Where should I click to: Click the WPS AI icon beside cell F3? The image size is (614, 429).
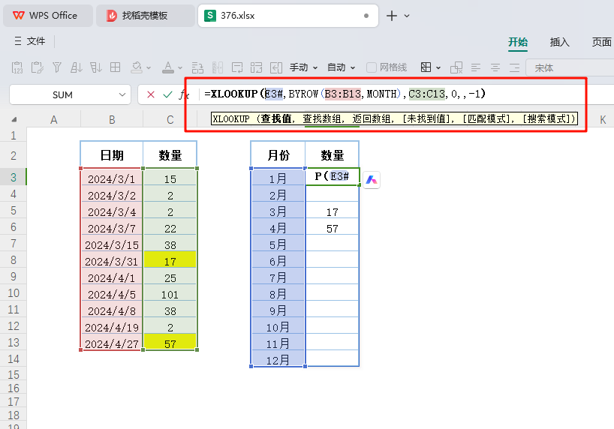[x=372, y=180]
